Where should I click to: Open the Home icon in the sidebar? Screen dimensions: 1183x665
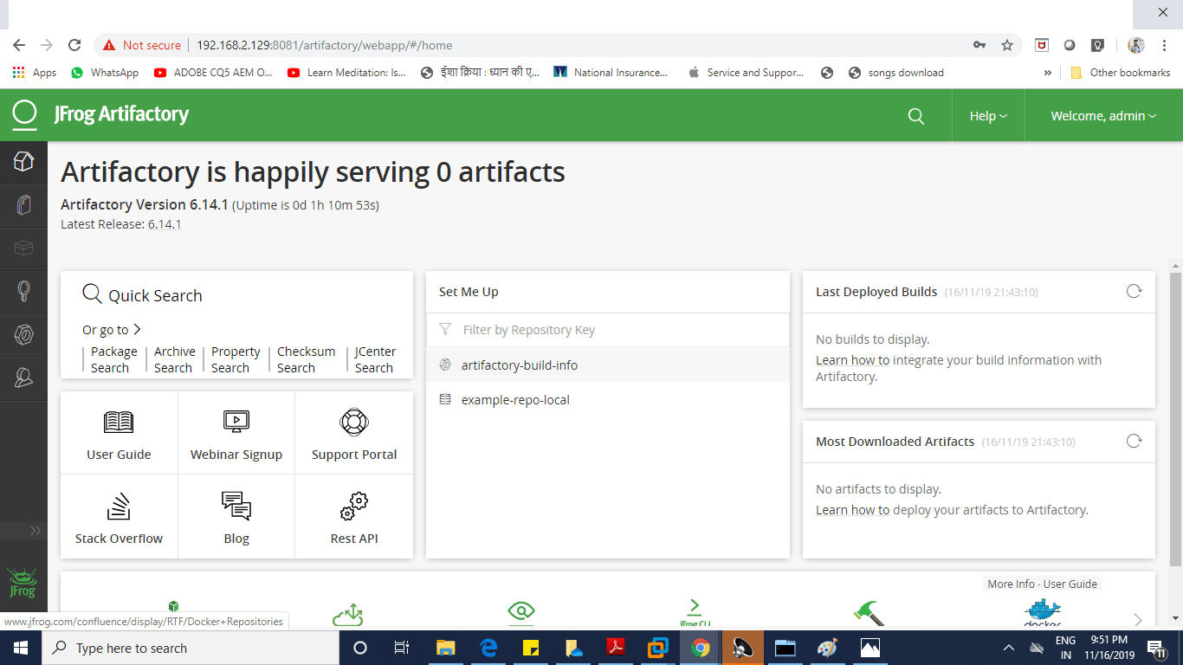coord(23,162)
